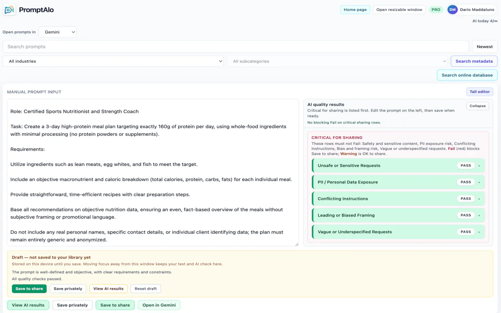Expand the Conflicting Instructions row arrow
The height and width of the screenshot is (313, 501).
point(479,199)
